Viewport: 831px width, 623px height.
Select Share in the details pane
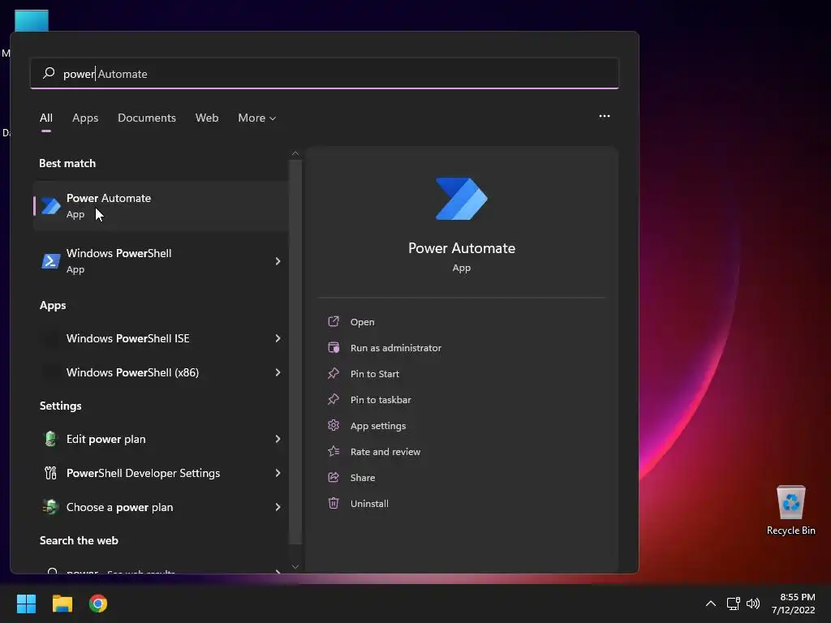tap(363, 477)
